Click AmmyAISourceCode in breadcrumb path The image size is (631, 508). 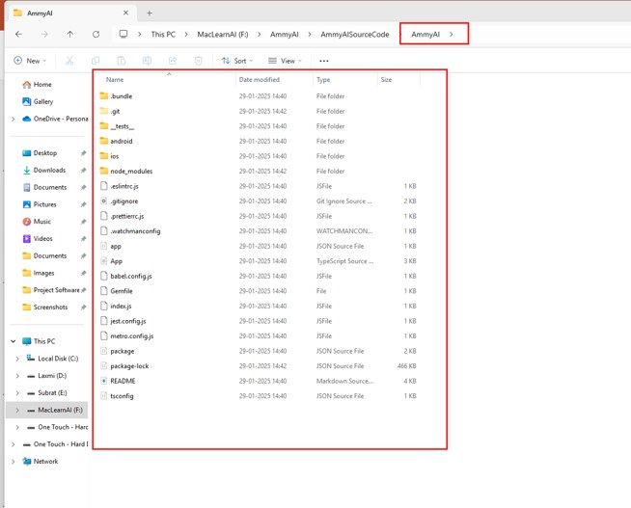354,35
